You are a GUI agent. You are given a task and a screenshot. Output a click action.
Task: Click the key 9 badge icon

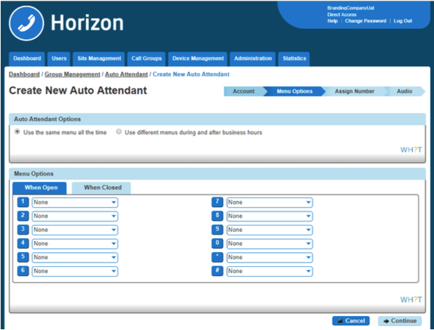(217, 230)
